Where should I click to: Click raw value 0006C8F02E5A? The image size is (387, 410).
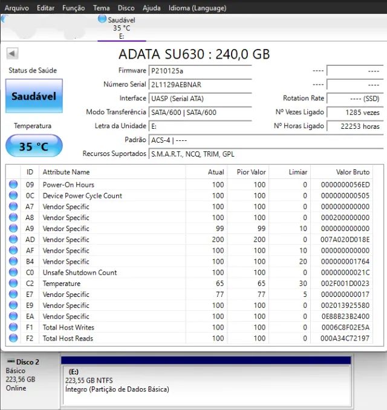[345, 328]
